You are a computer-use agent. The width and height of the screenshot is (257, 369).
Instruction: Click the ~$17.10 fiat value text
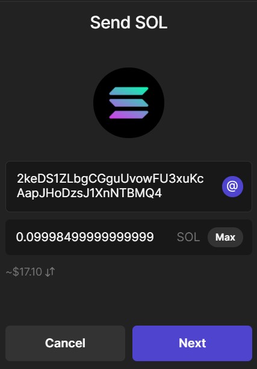(x=24, y=272)
